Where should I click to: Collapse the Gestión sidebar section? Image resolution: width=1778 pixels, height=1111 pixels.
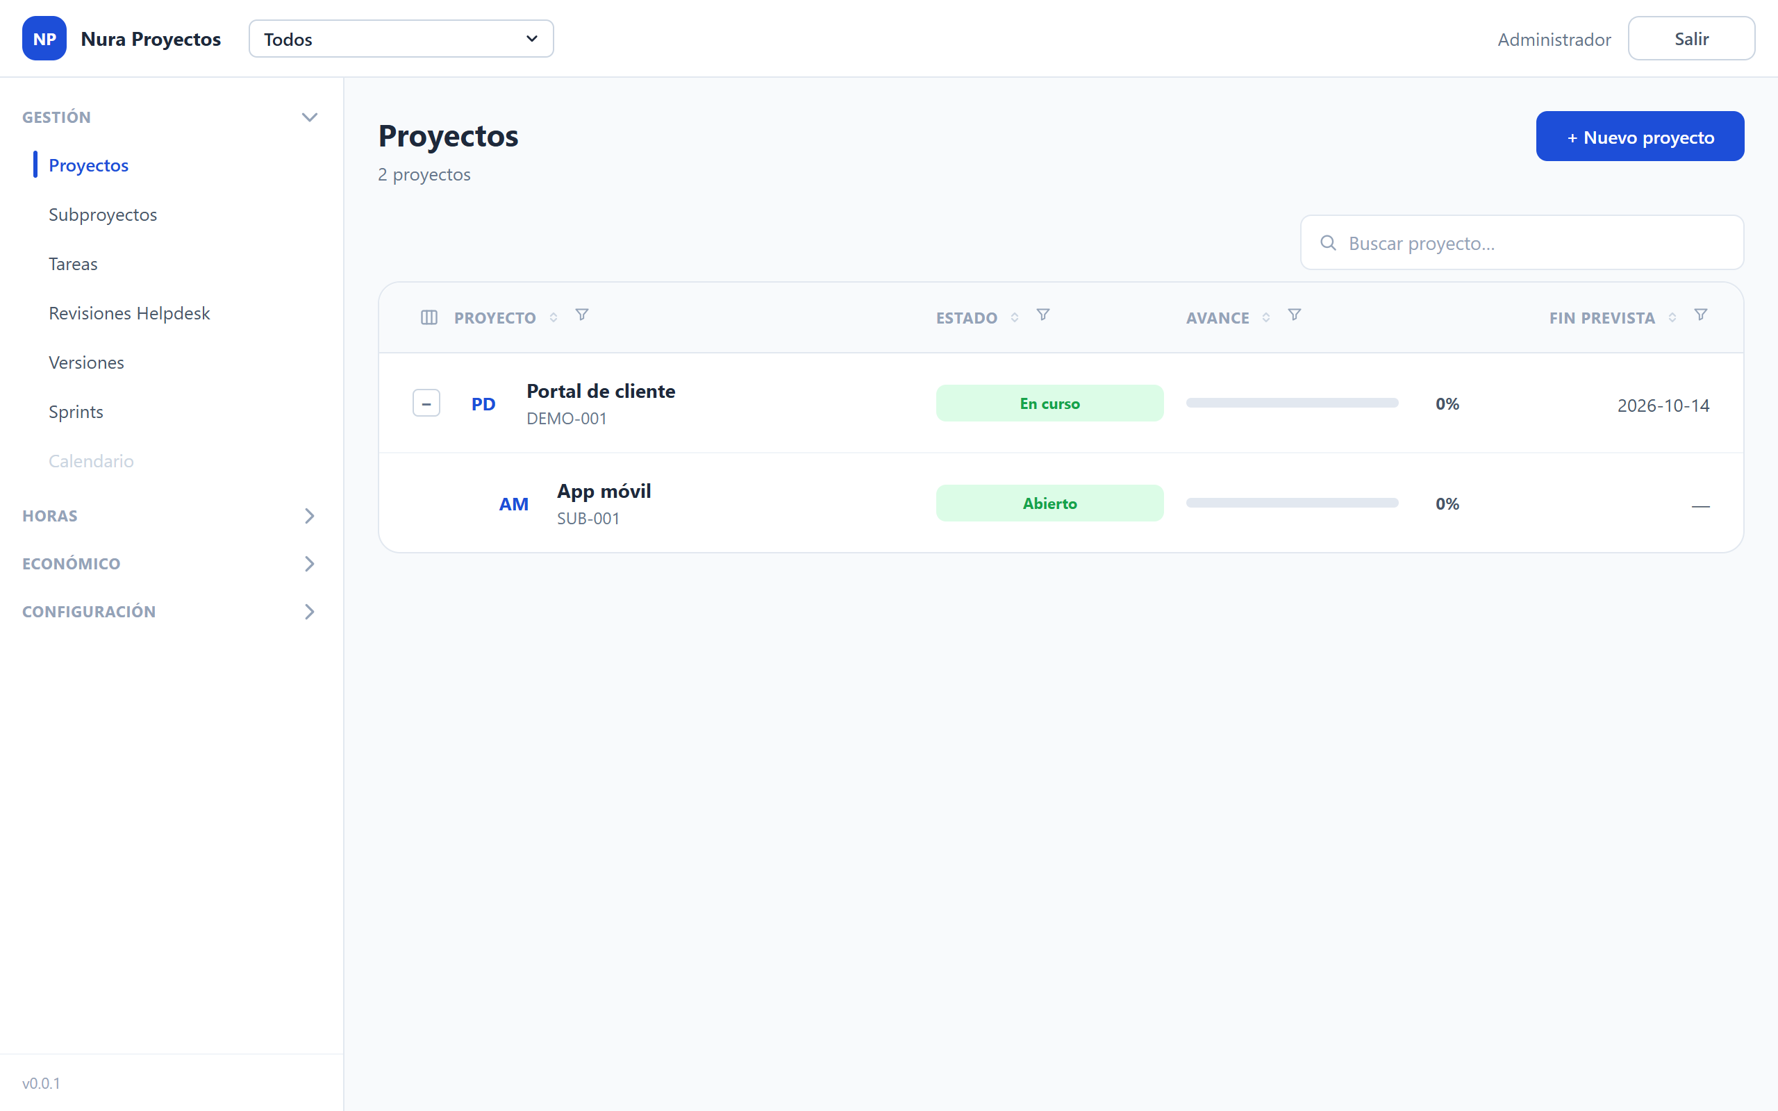[309, 117]
